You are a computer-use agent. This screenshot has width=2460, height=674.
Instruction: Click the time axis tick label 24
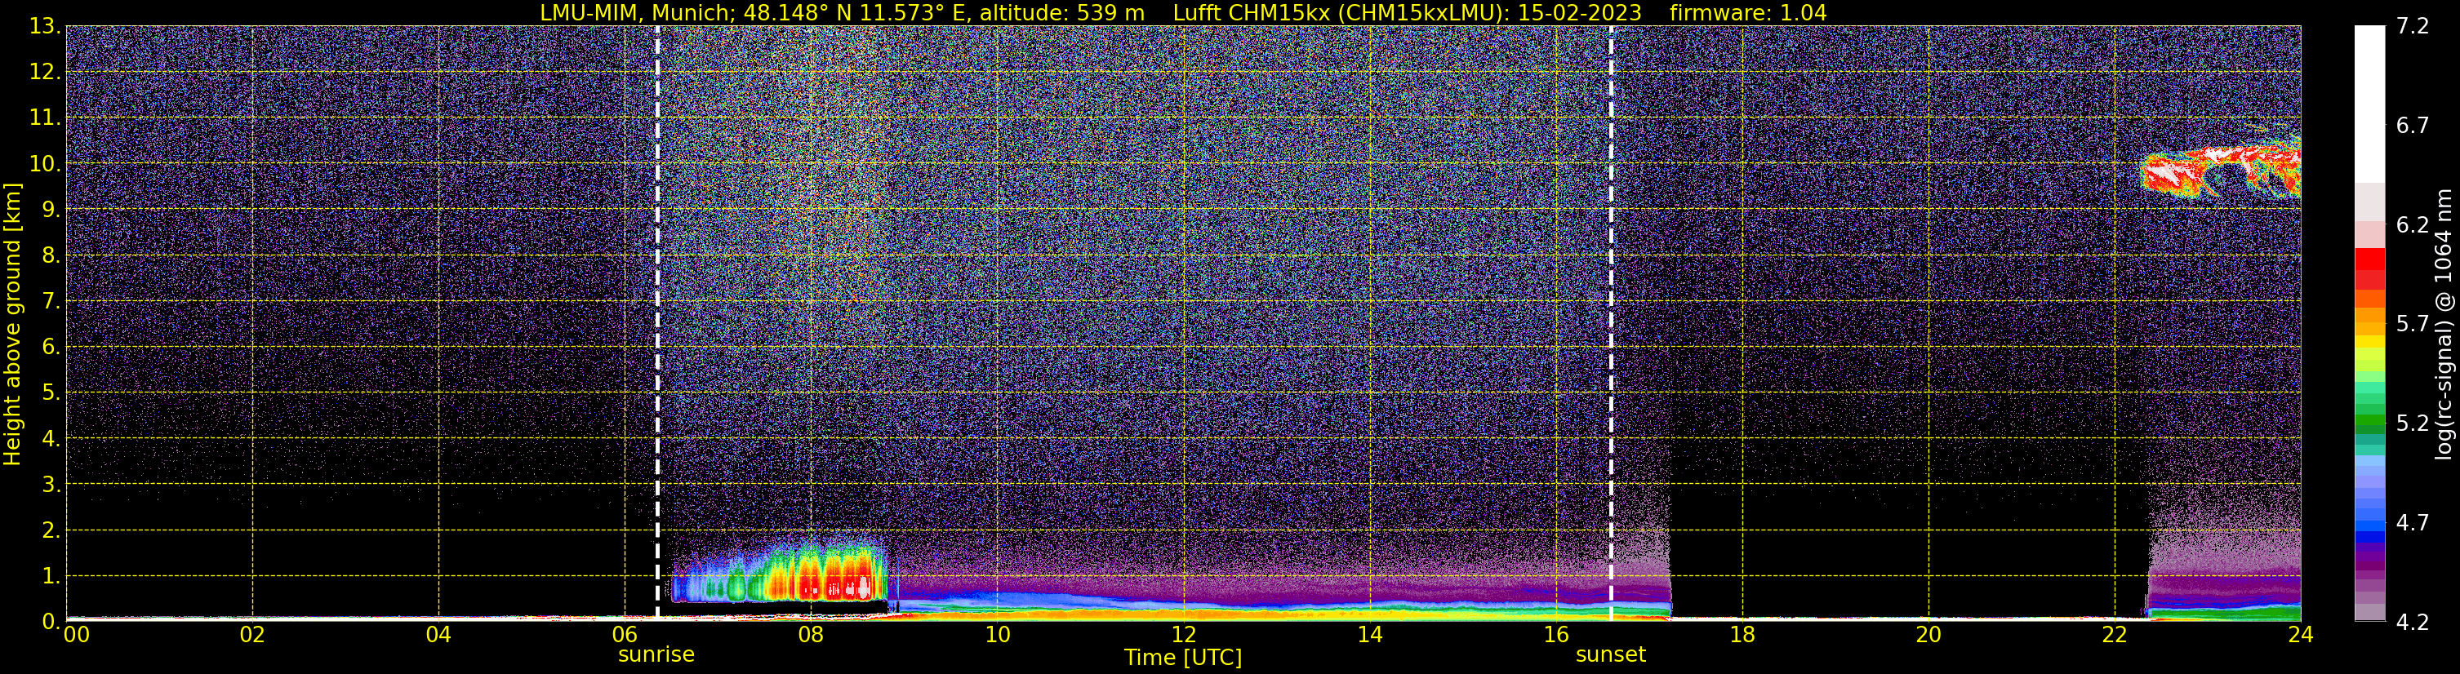pos(2301,634)
